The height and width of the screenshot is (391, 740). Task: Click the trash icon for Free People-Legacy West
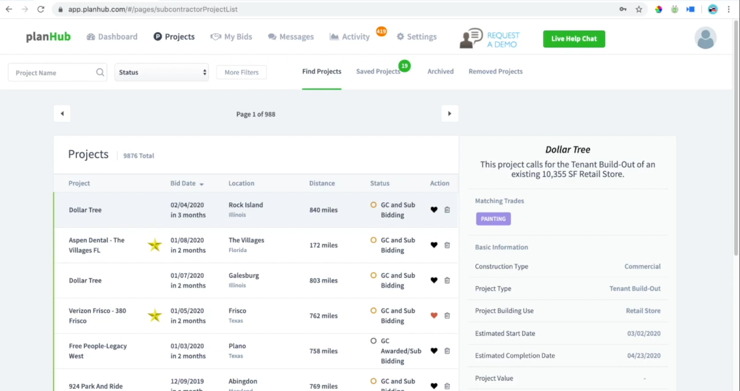447,351
